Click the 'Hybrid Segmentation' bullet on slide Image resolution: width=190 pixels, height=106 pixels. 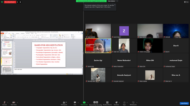click(42, 64)
